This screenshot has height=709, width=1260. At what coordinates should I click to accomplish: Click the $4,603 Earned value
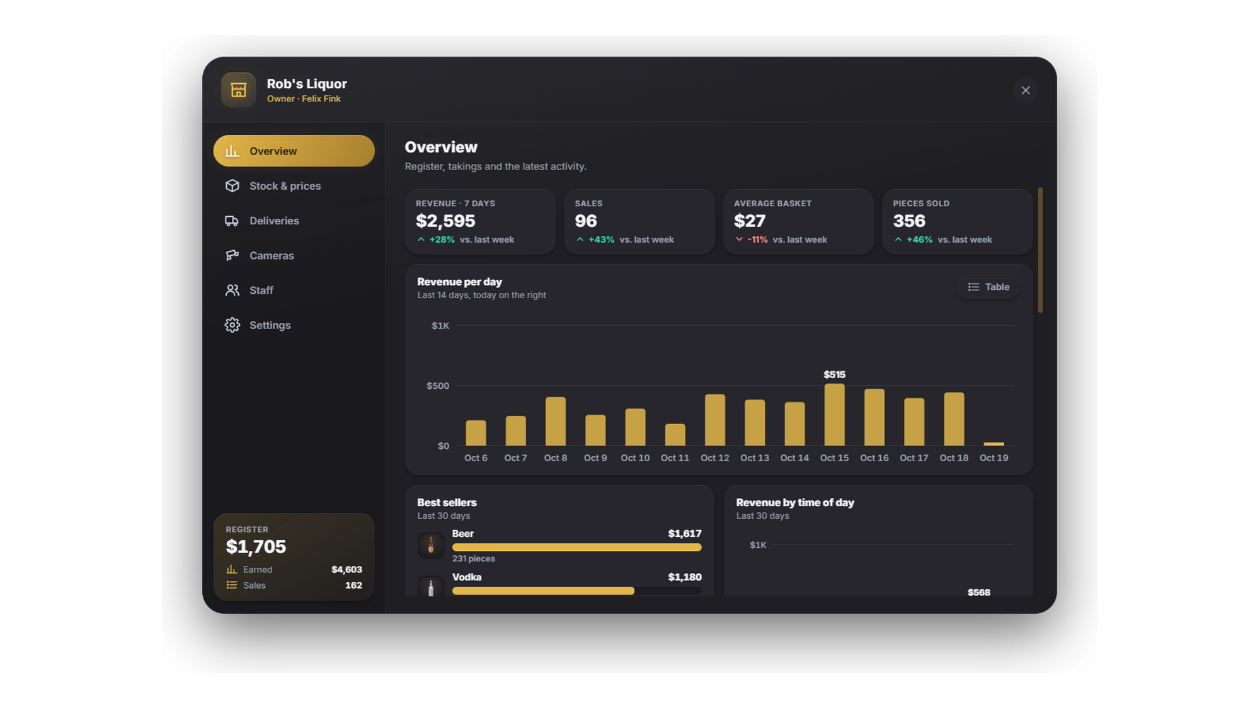[346, 569]
